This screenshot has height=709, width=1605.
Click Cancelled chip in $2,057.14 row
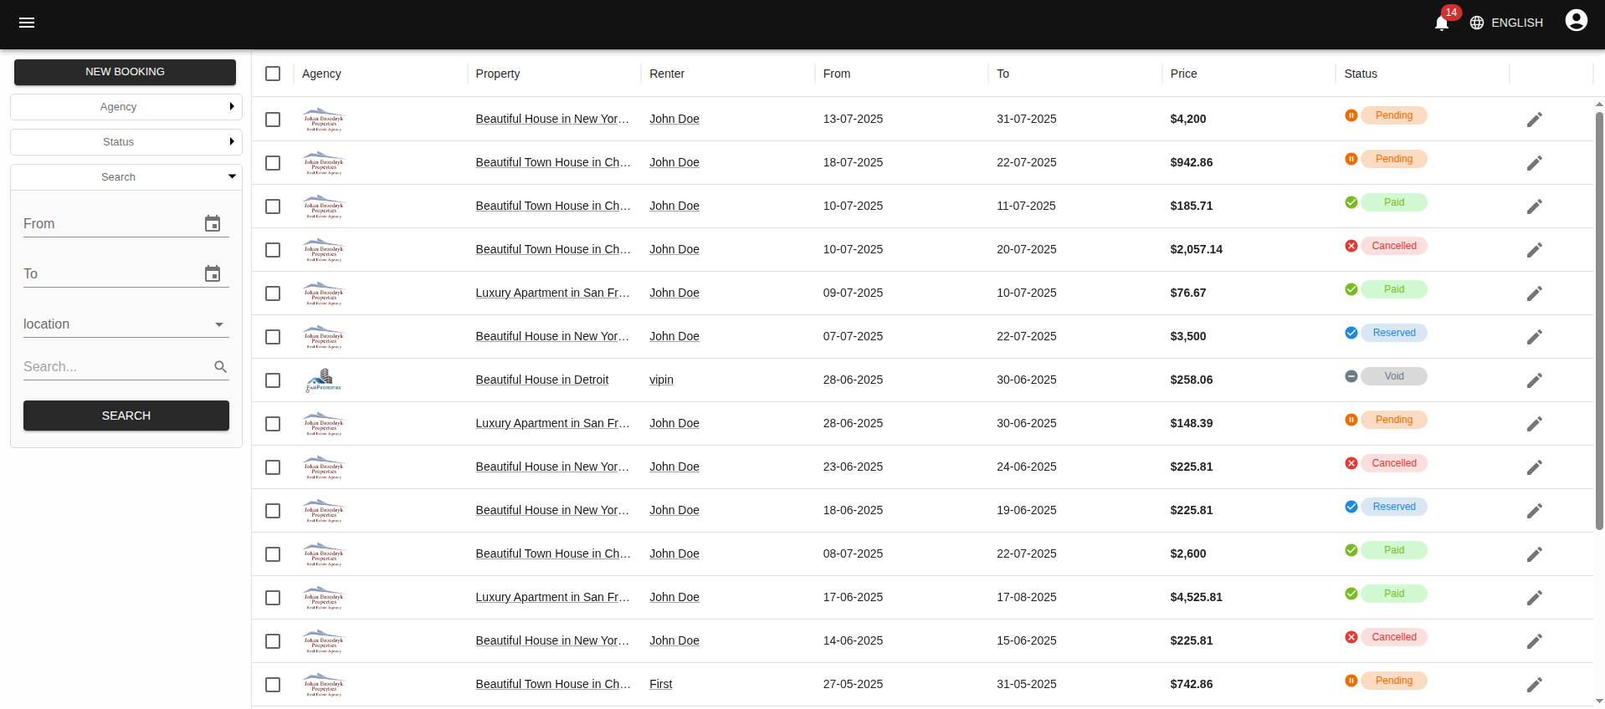click(x=1394, y=246)
